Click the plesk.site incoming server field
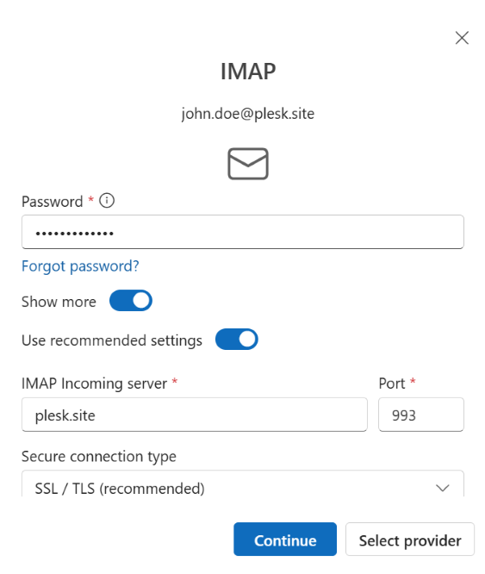 pyautogui.click(x=195, y=415)
